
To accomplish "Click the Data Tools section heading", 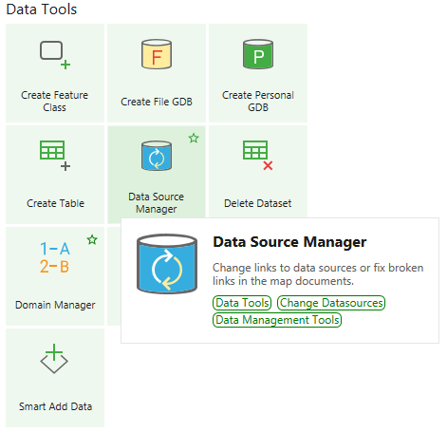I will tap(42, 9).
